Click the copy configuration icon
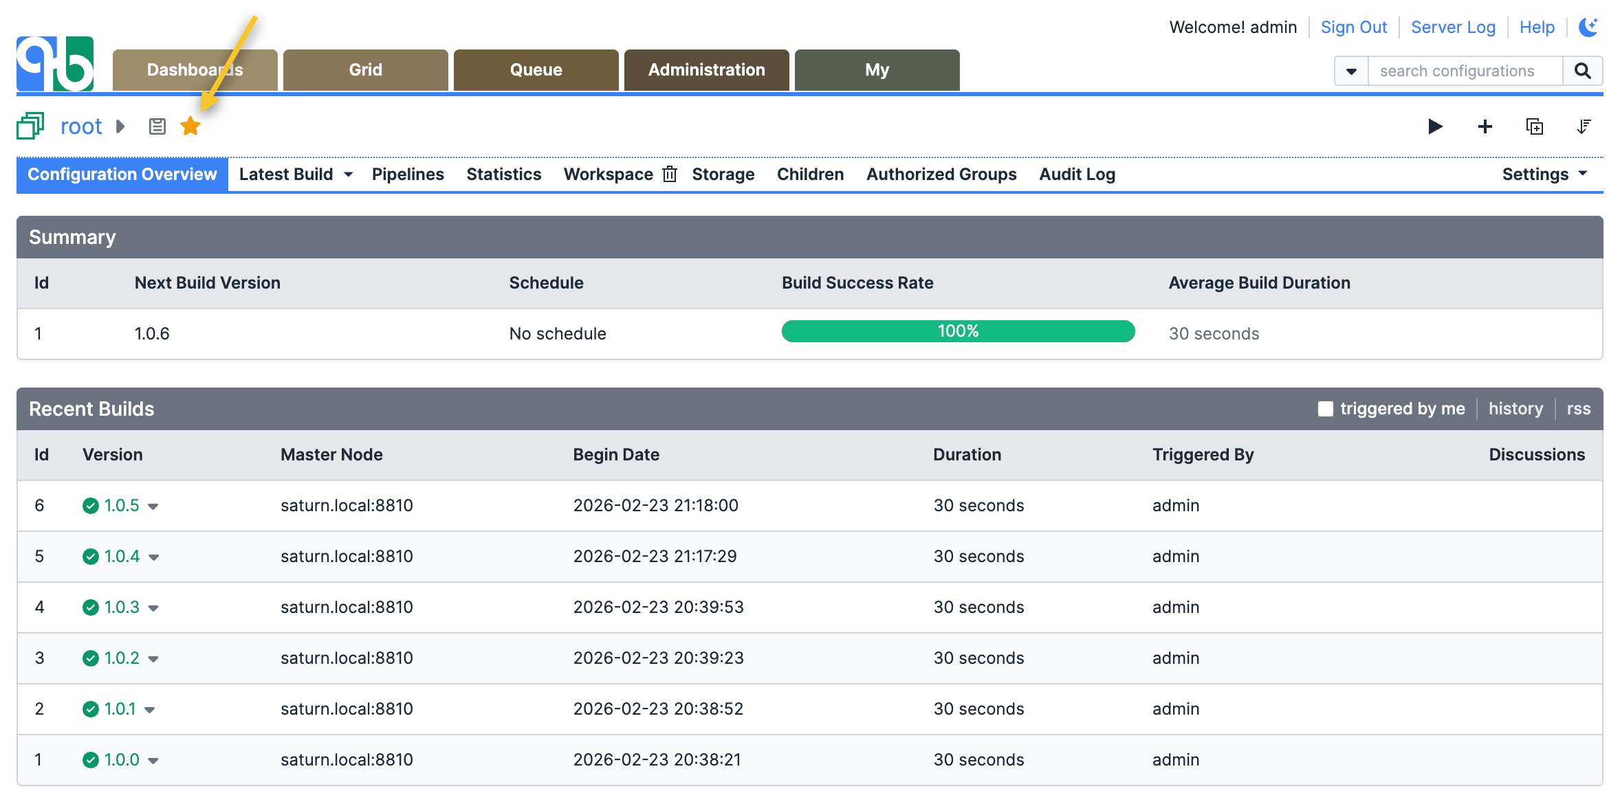The image size is (1620, 804). point(1534,126)
